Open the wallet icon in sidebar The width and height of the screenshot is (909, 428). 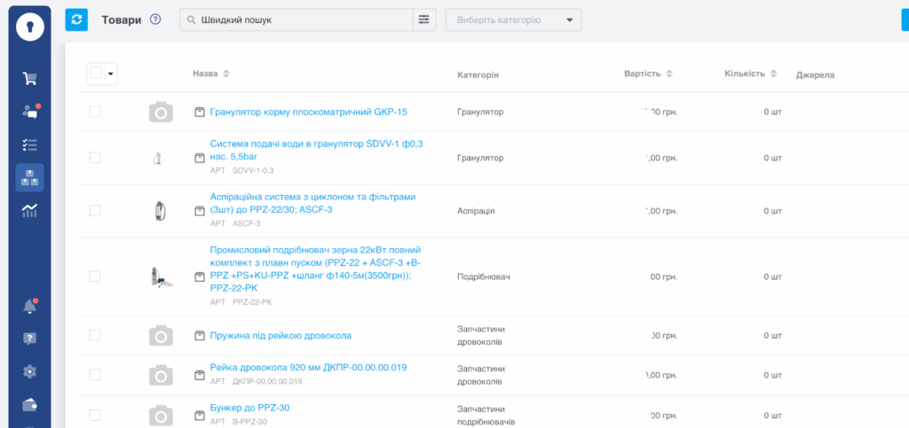tap(29, 405)
